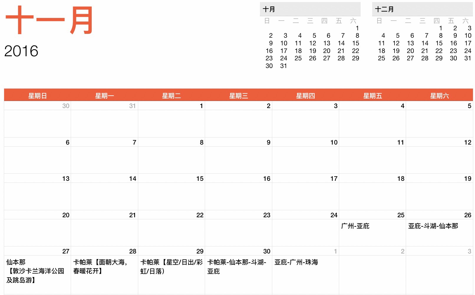475x295 pixels.
Task: Click date 15 in the main November grid
Action: tap(200, 179)
